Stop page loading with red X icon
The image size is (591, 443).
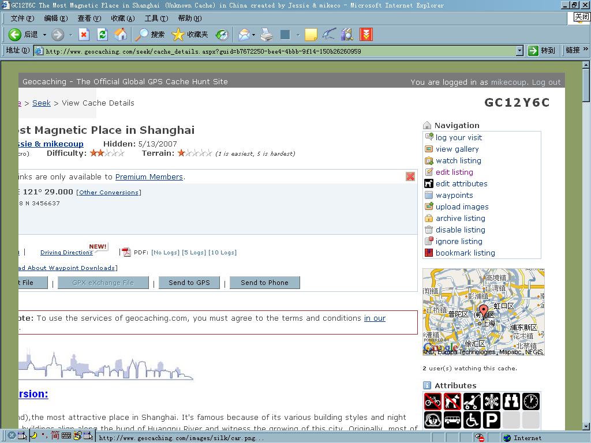point(84,35)
